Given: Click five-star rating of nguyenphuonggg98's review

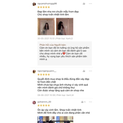Looking at the screenshot, I should (x=44, y=7).
